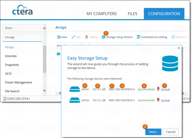Viewport: 193px width, 138px height.
Task: Click the table's right scroll arrow
Action: 183,93
